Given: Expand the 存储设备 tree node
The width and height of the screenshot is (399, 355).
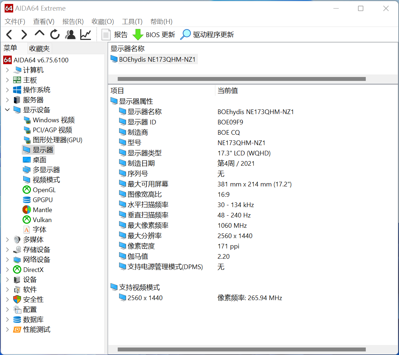Looking at the screenshot, I should click(7, 249).
